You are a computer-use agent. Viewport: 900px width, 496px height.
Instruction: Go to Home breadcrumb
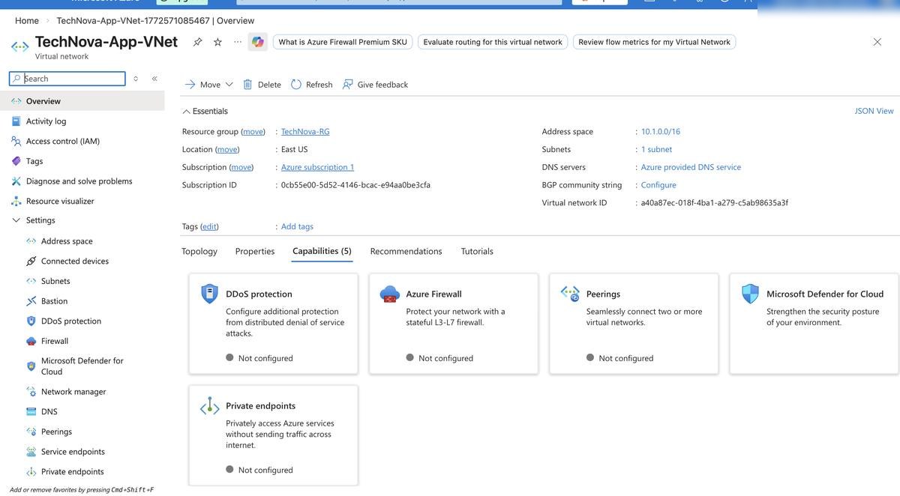[x=27, y=20]
